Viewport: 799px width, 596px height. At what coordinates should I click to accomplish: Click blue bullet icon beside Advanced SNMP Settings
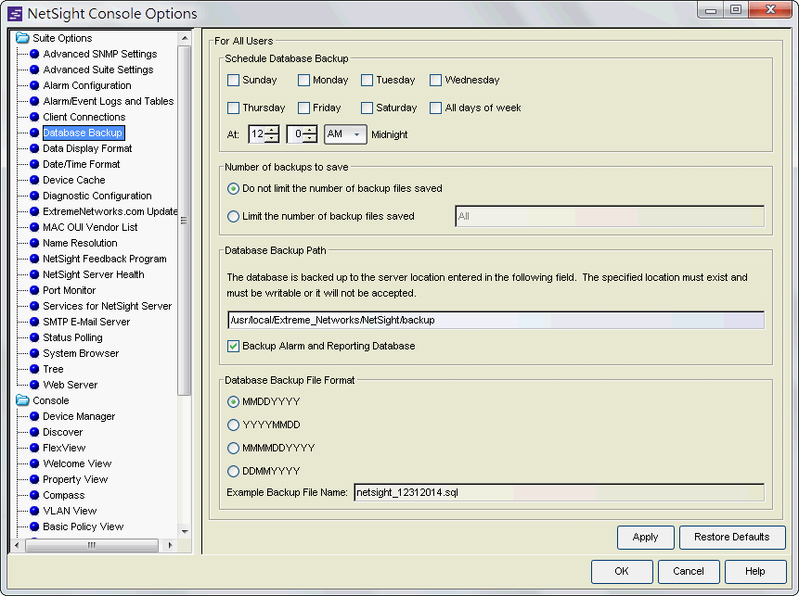tap(34, 54)
